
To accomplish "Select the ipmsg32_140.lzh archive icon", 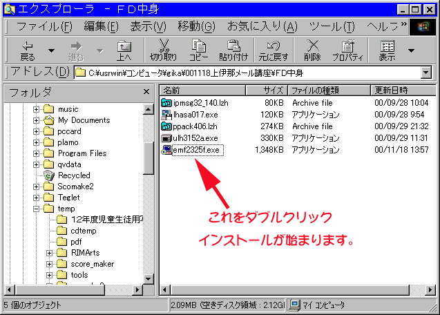I will tap(166, 103).
